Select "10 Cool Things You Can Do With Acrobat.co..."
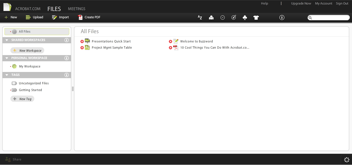 [x=215, y=48]
